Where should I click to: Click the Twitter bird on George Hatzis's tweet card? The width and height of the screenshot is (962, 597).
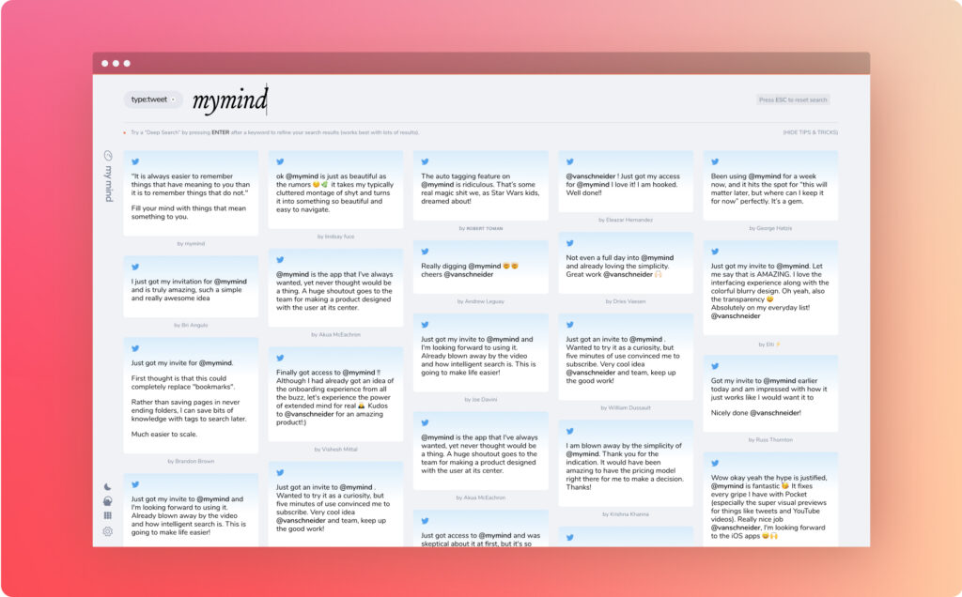point(715,161)
